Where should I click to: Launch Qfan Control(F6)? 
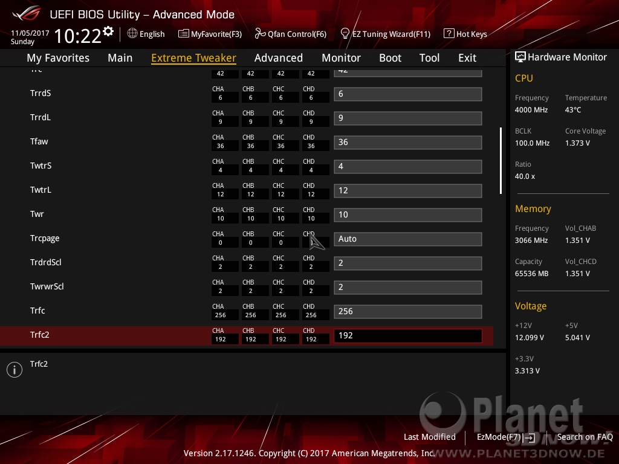(x=297, y=34)
